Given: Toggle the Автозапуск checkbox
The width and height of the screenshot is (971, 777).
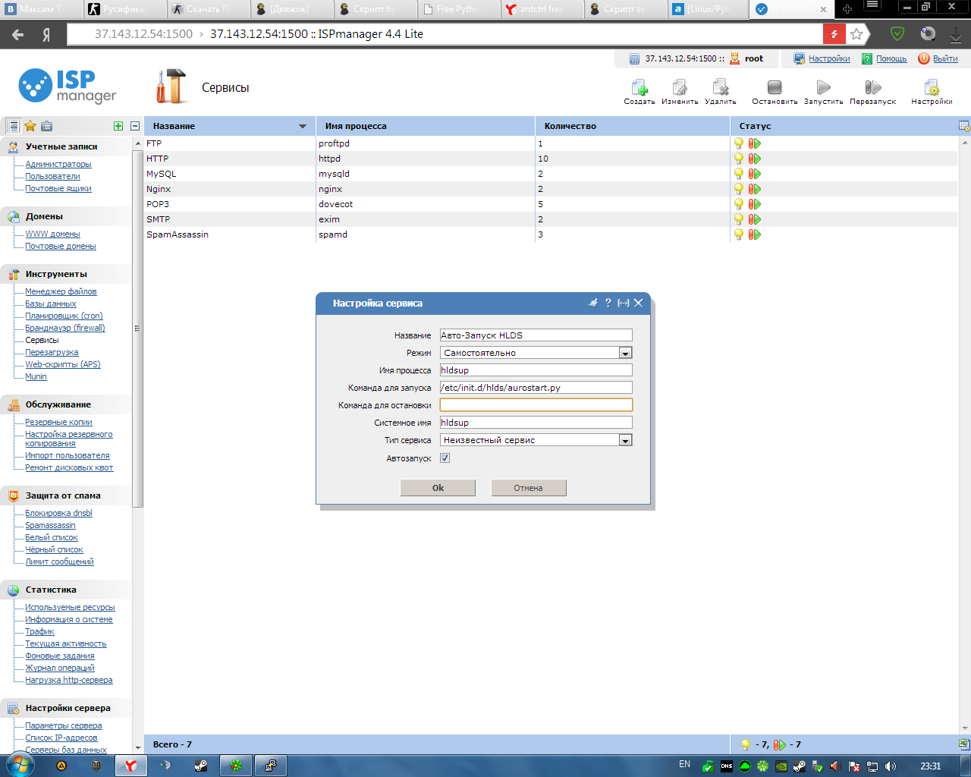Looking at the screenshot, I should coord(445,458).
